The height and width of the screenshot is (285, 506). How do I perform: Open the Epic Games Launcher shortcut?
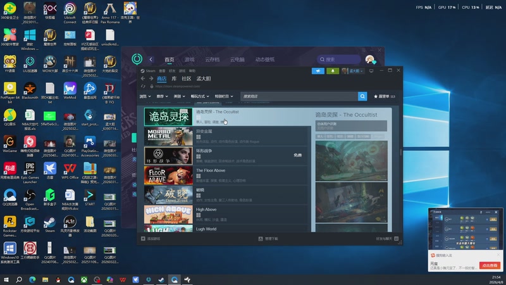[x=30, y=173]
